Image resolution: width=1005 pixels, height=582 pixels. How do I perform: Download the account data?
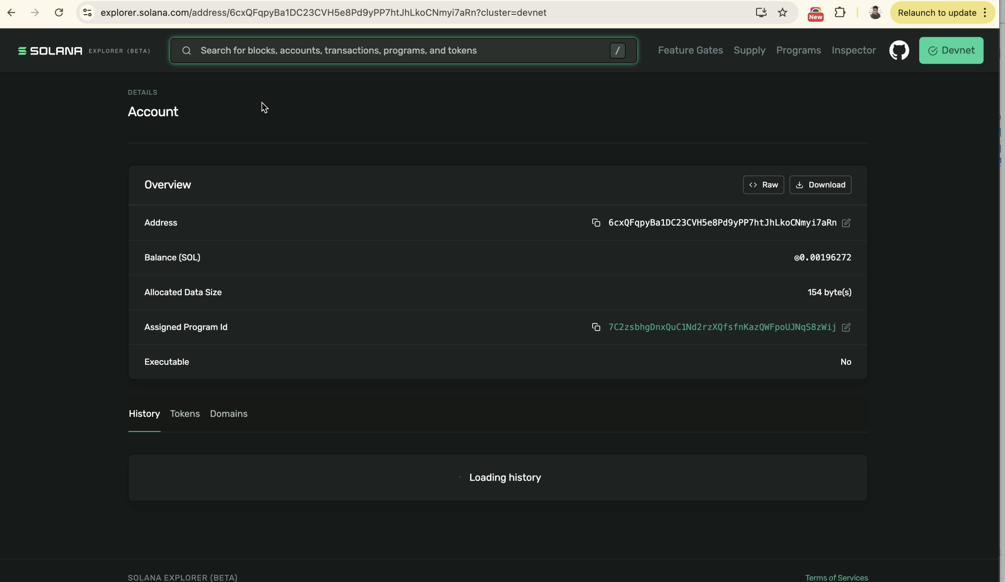pyautogui.click(x=820, y=184)
